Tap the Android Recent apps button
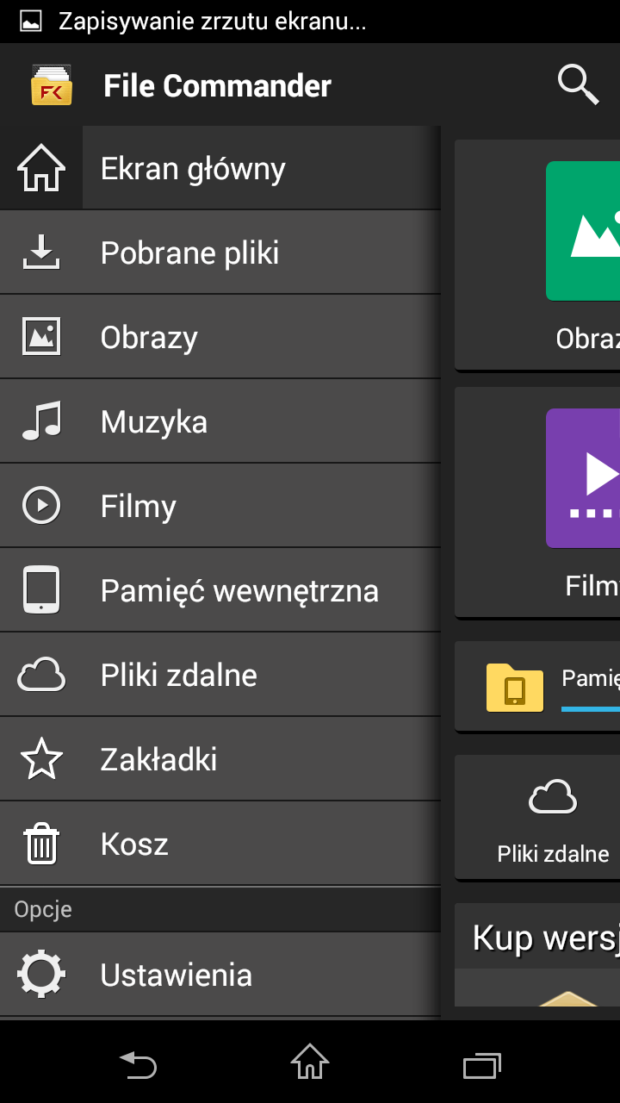This screenshot has height=1103, width=620. 482,1065
